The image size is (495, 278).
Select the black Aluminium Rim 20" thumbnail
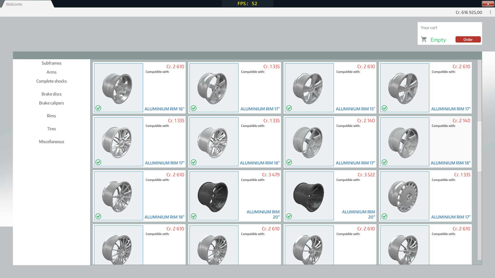click(x=214, y=196)
